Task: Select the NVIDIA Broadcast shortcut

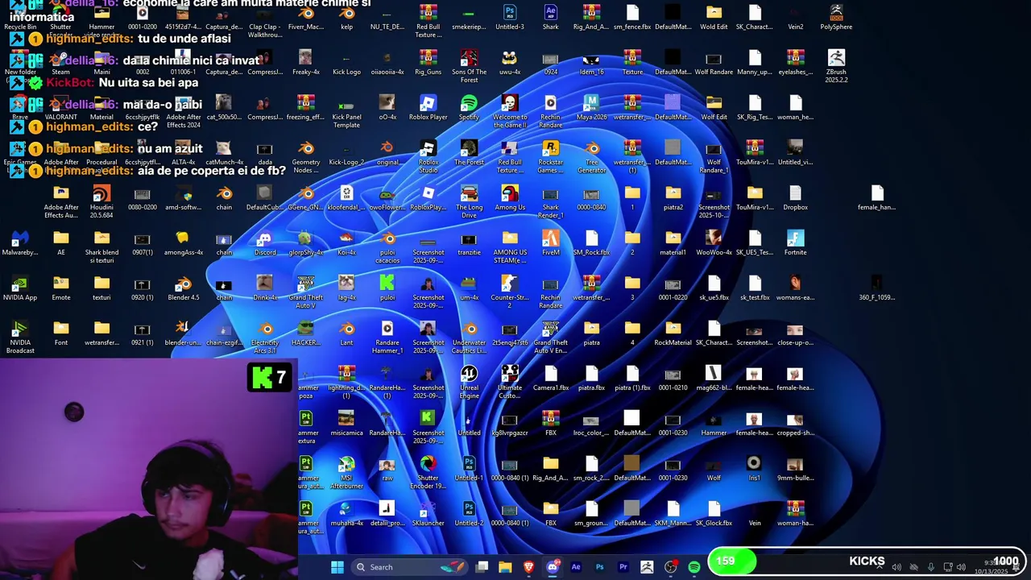Action: click(20, 336)
